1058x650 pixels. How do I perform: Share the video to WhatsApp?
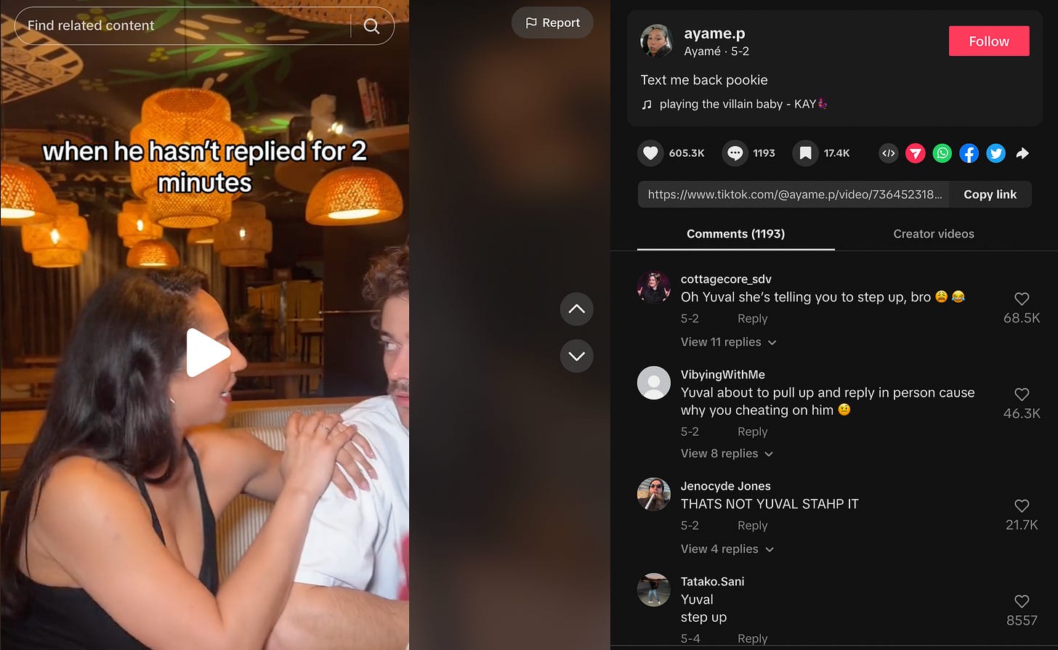[x=942, y=153]
